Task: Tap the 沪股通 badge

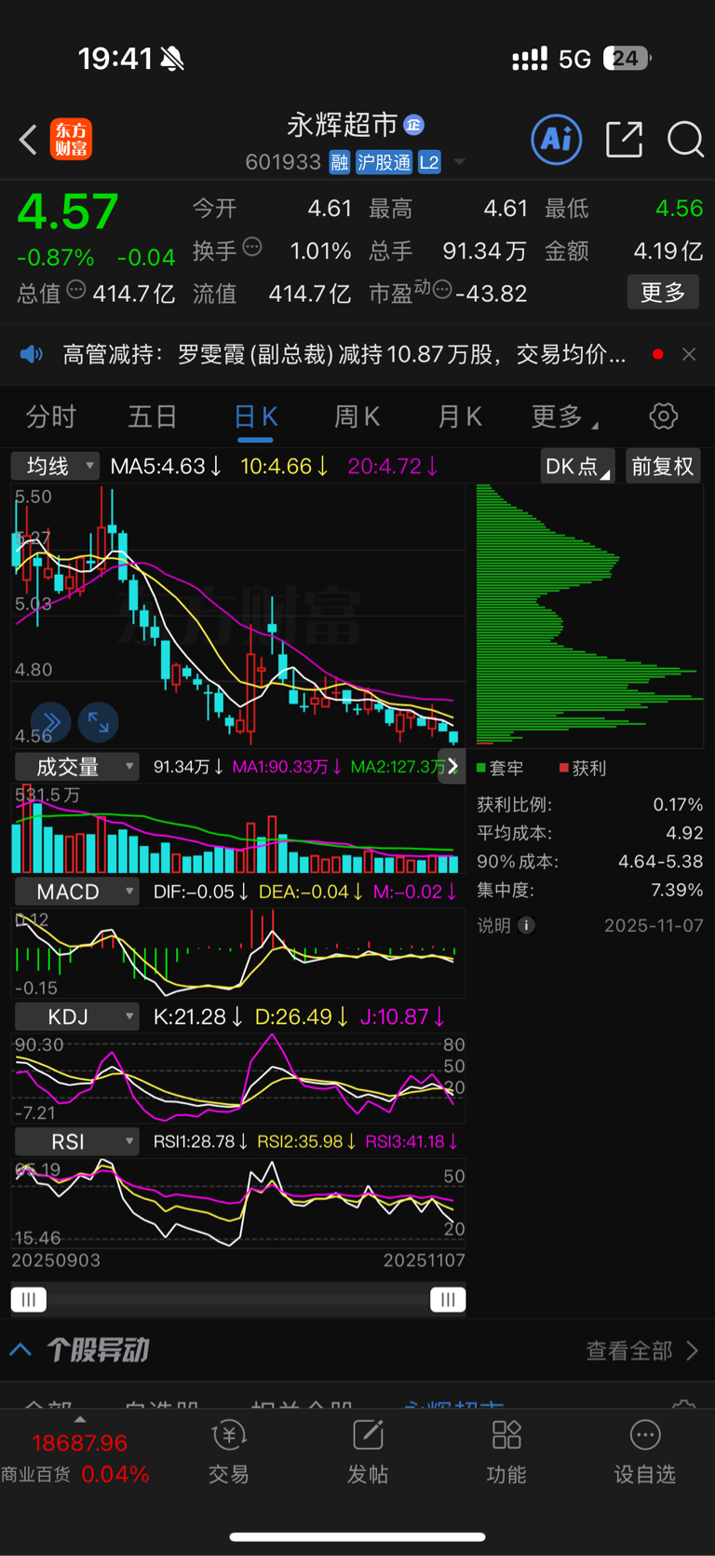Action: (x=384, y=162)
